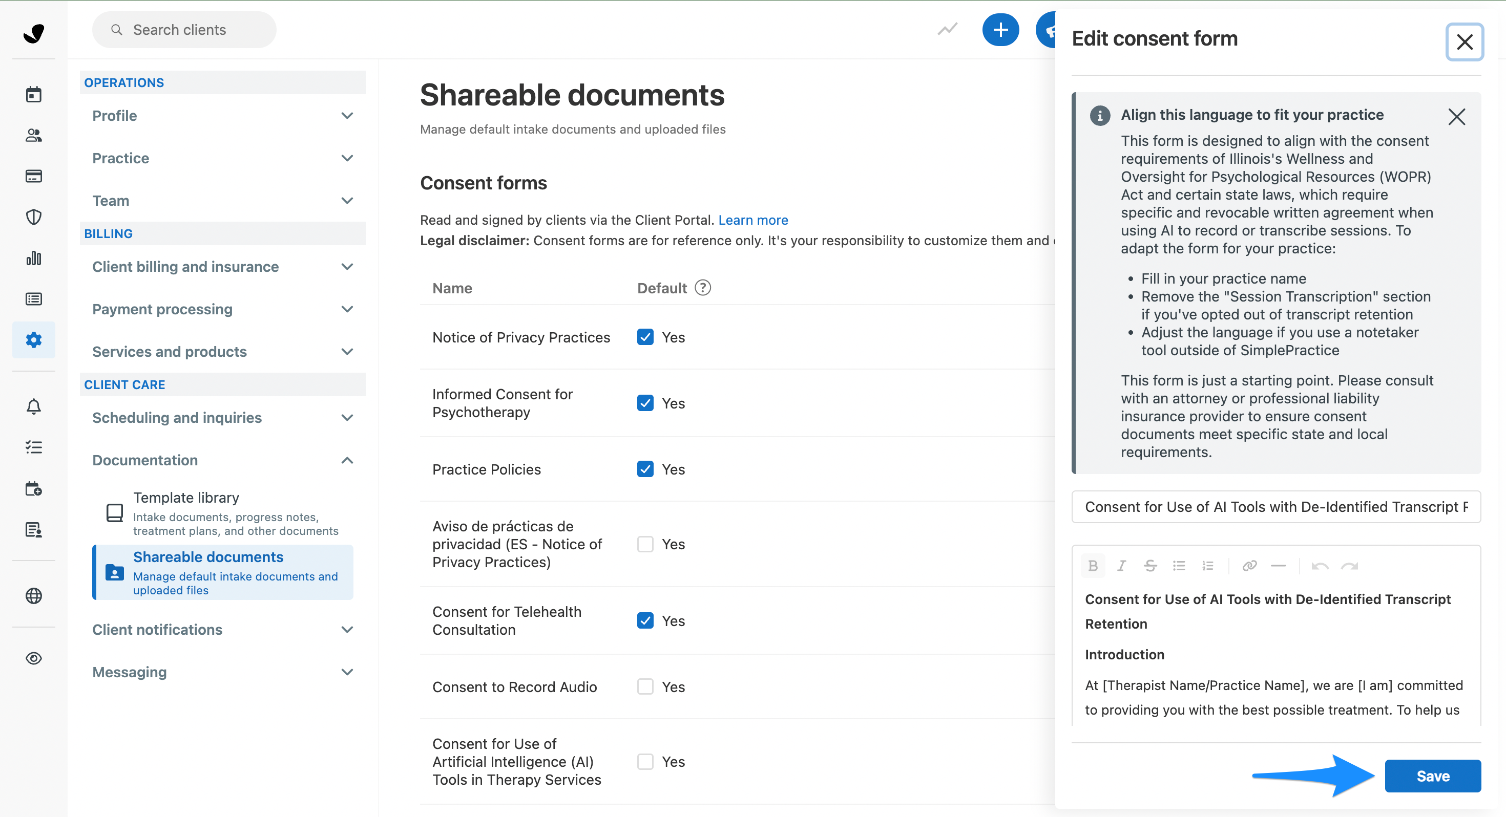Screen dimensions: 1506x817
Task: Click the blue plus create button
Action: point(1000,30)
